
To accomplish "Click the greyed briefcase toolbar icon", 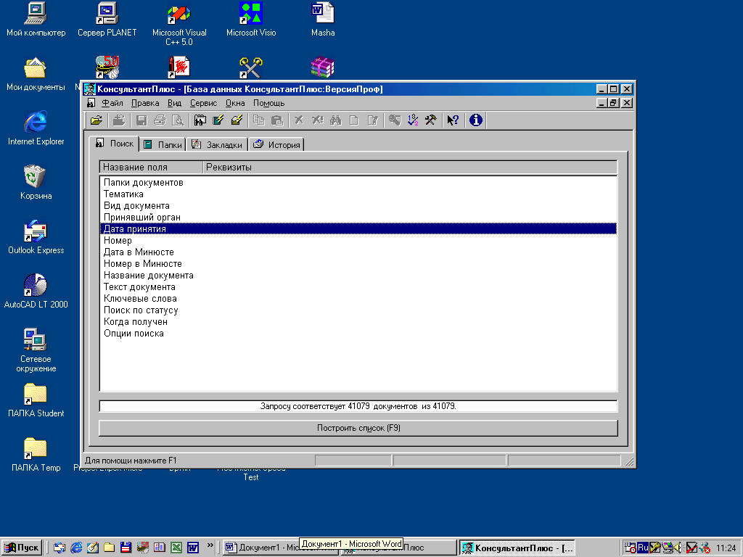I will tap(119, 120).
